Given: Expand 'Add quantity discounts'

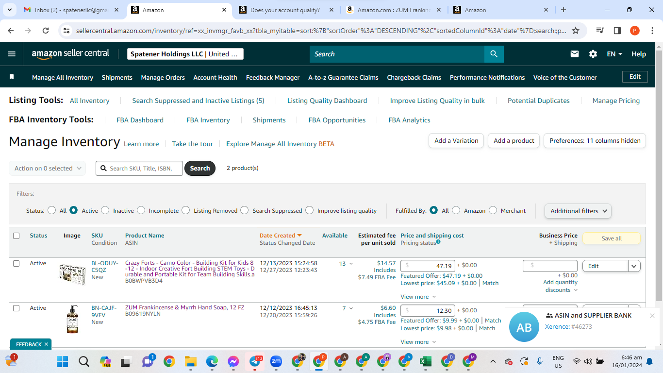Looking at the screenshot, I should pyautogui.click(x=561, y=286).
